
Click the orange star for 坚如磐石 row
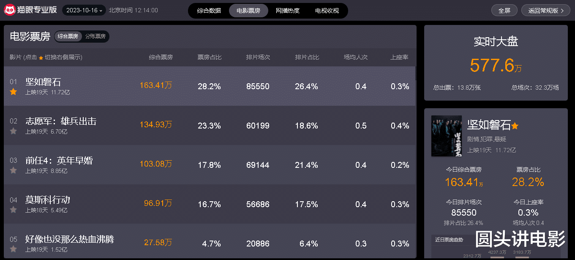[14, 92]
